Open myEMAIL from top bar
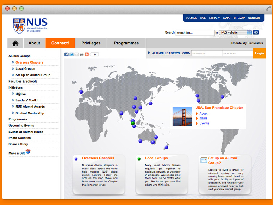273x205 pixels. [191, 18]
